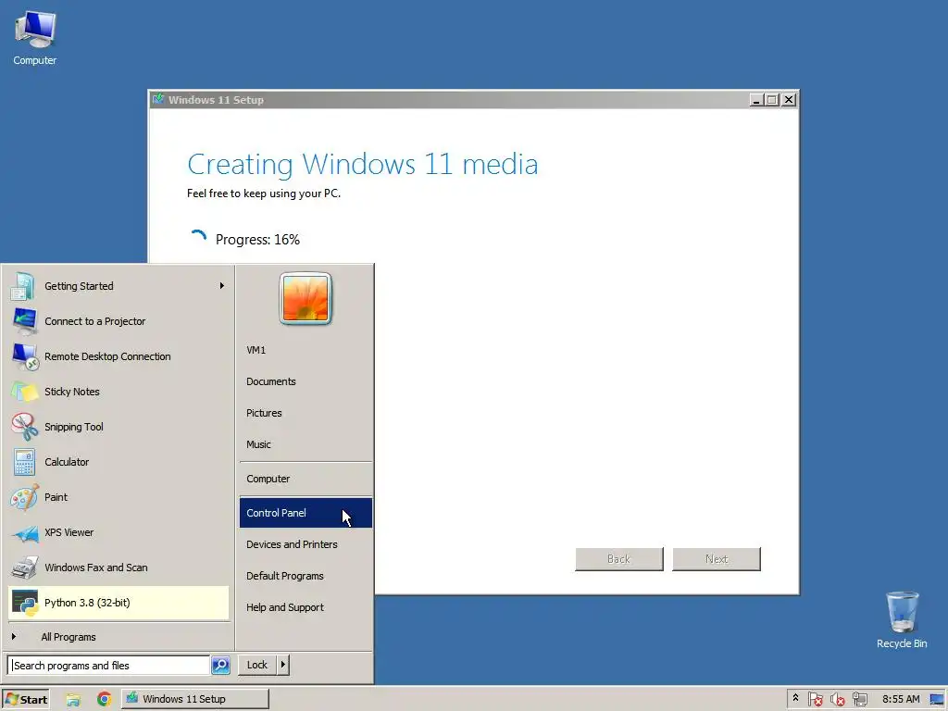
Task: Click the Progress: 16% text
Action: [257, 240]
